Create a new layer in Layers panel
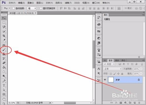Viewport: 146px width, 105px height. point(135,103)
